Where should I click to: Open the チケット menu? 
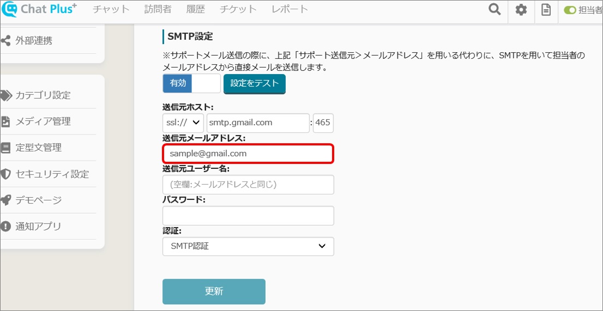[238, 10]
